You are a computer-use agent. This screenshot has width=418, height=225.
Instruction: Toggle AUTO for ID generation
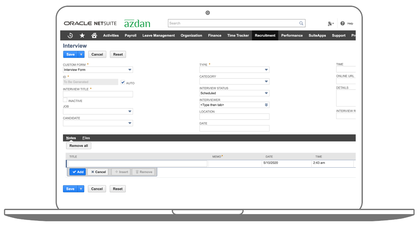click(x=123, y=82)
